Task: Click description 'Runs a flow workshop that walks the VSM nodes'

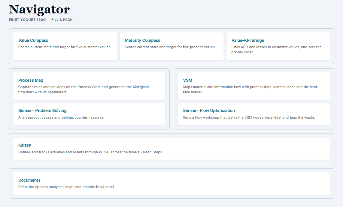Action: (x=223, y=117)
